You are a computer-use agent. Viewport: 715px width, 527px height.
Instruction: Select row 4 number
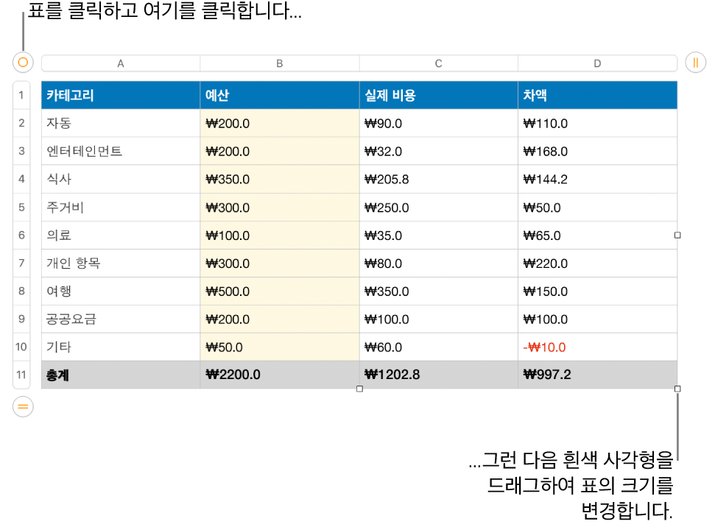click(x=21, y=179)
